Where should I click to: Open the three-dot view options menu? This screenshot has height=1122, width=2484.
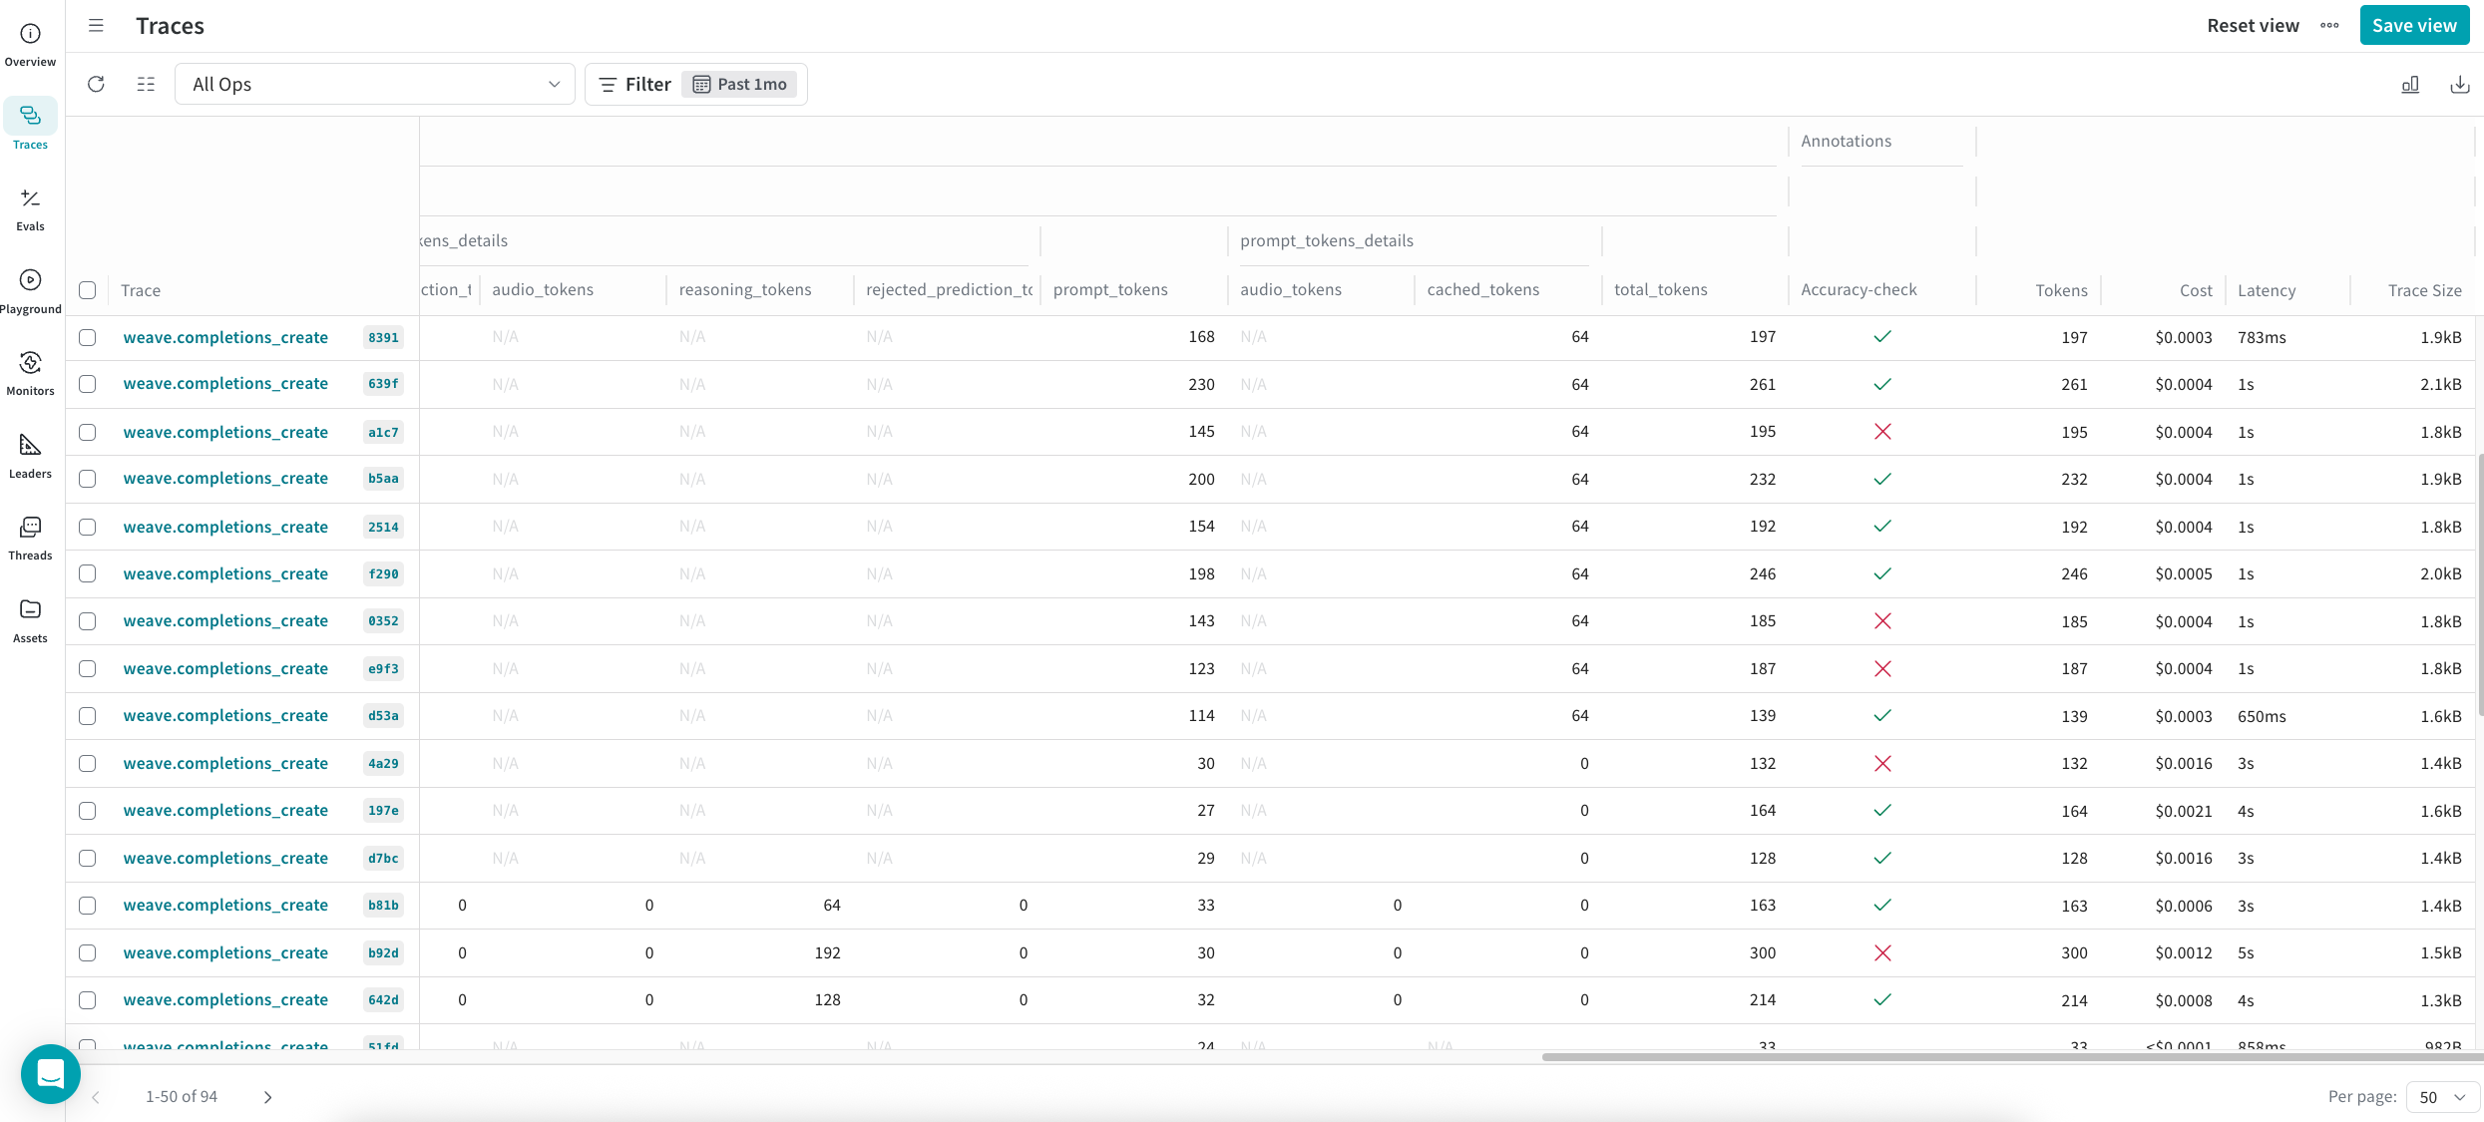(2329, 26)
